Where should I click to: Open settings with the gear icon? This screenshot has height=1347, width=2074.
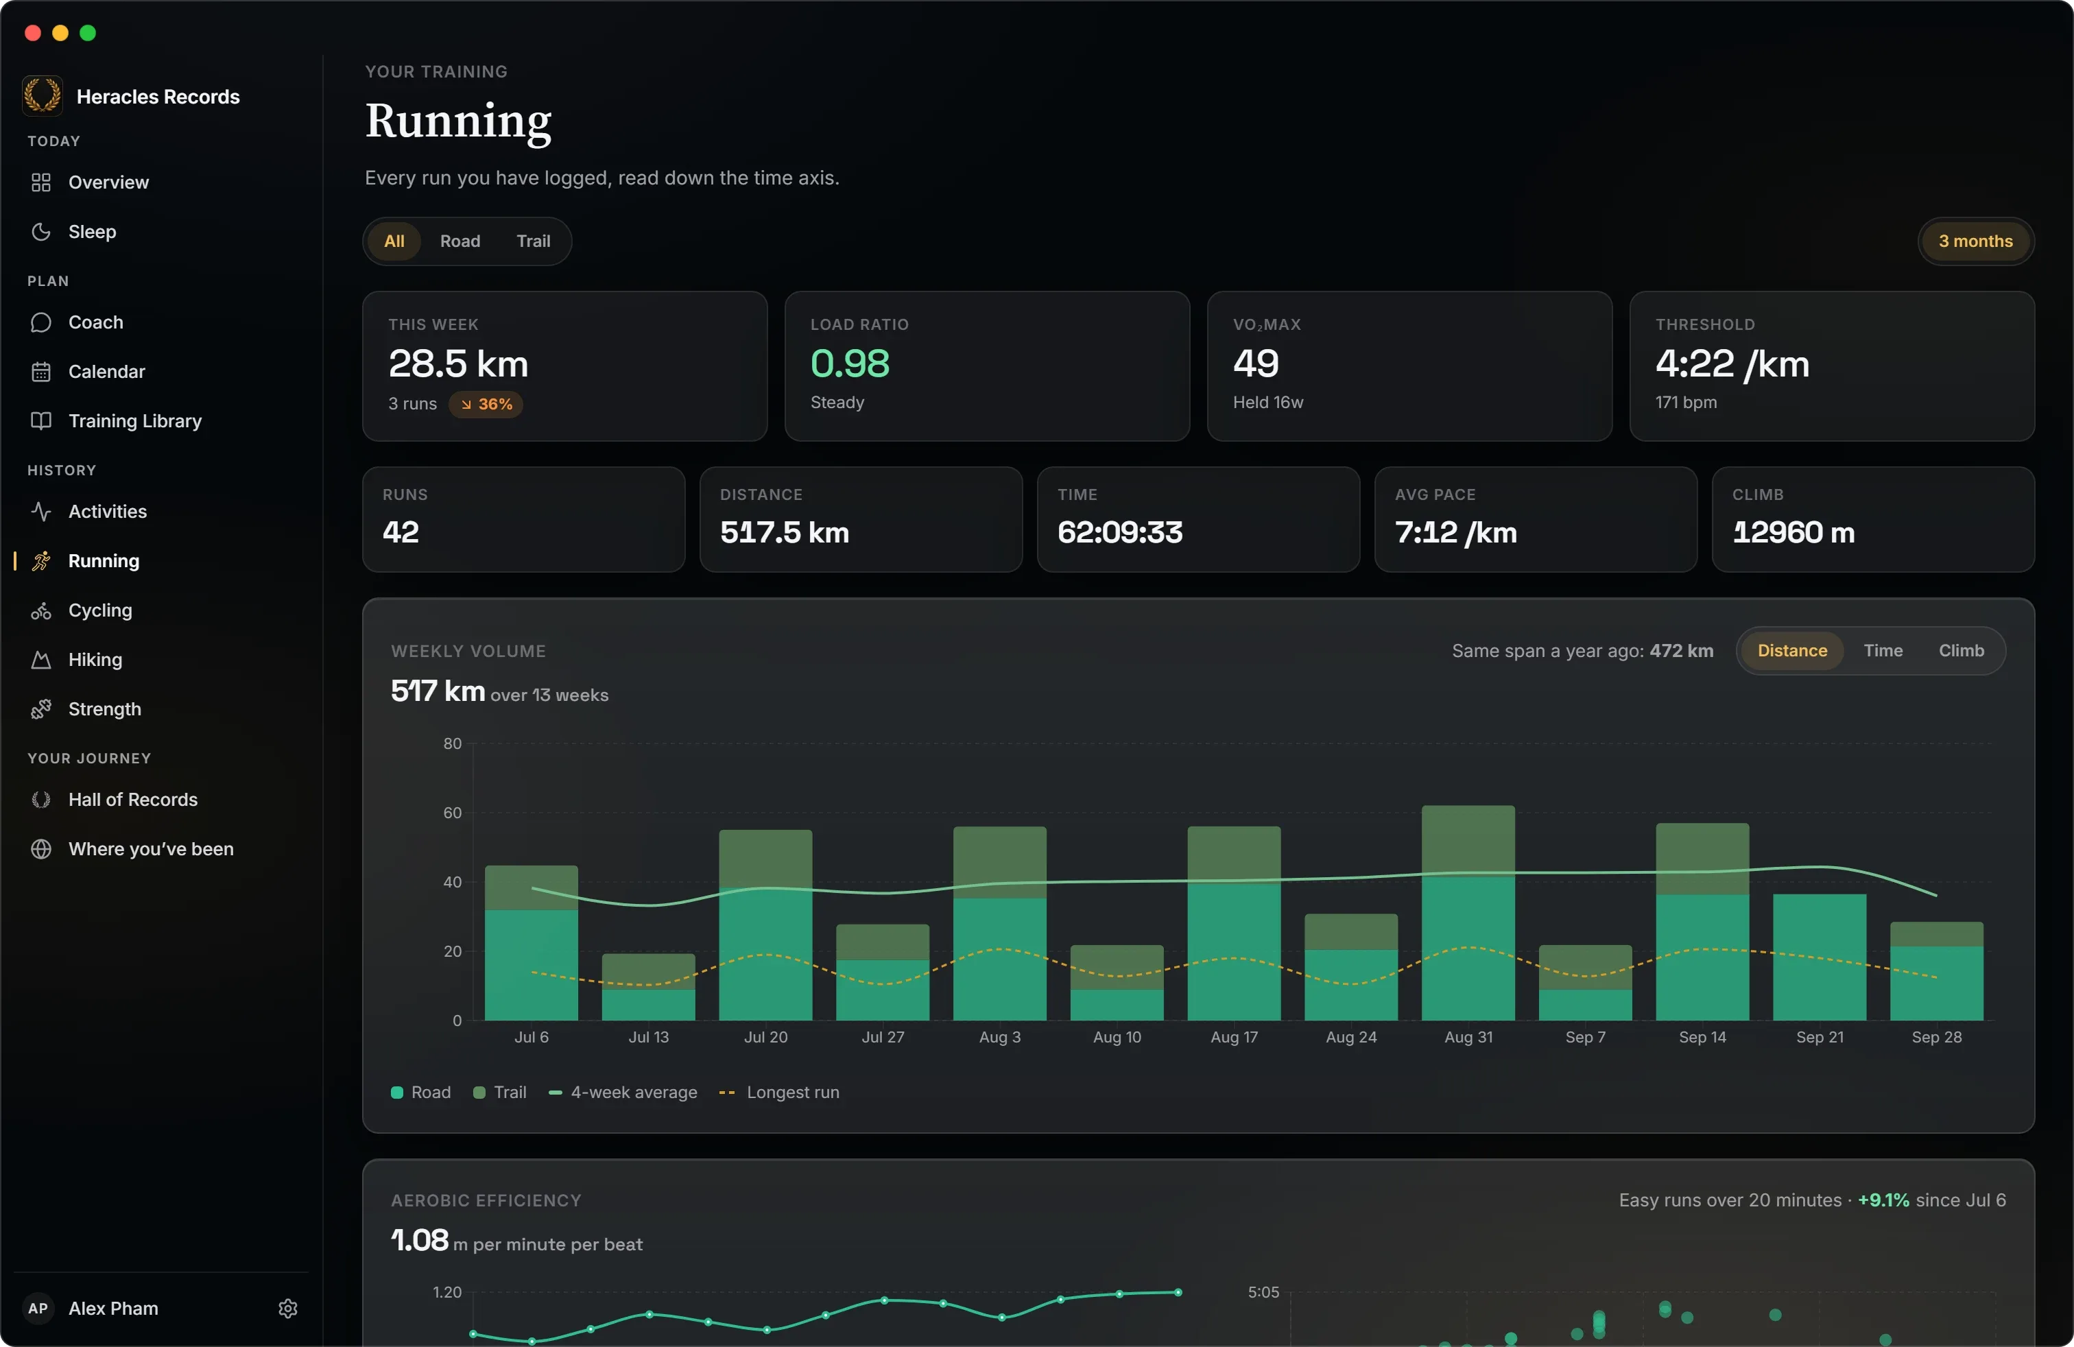tap(289, 1309)
